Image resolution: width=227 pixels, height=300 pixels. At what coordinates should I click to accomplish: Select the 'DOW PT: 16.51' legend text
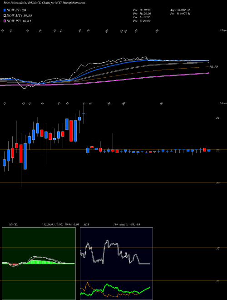[x=19, y=21]
